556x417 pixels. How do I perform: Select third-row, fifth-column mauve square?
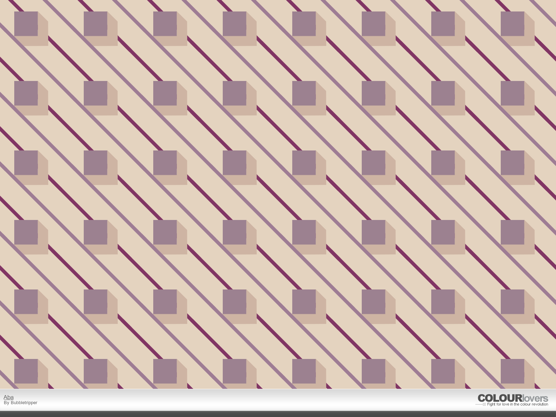point(304,163)
